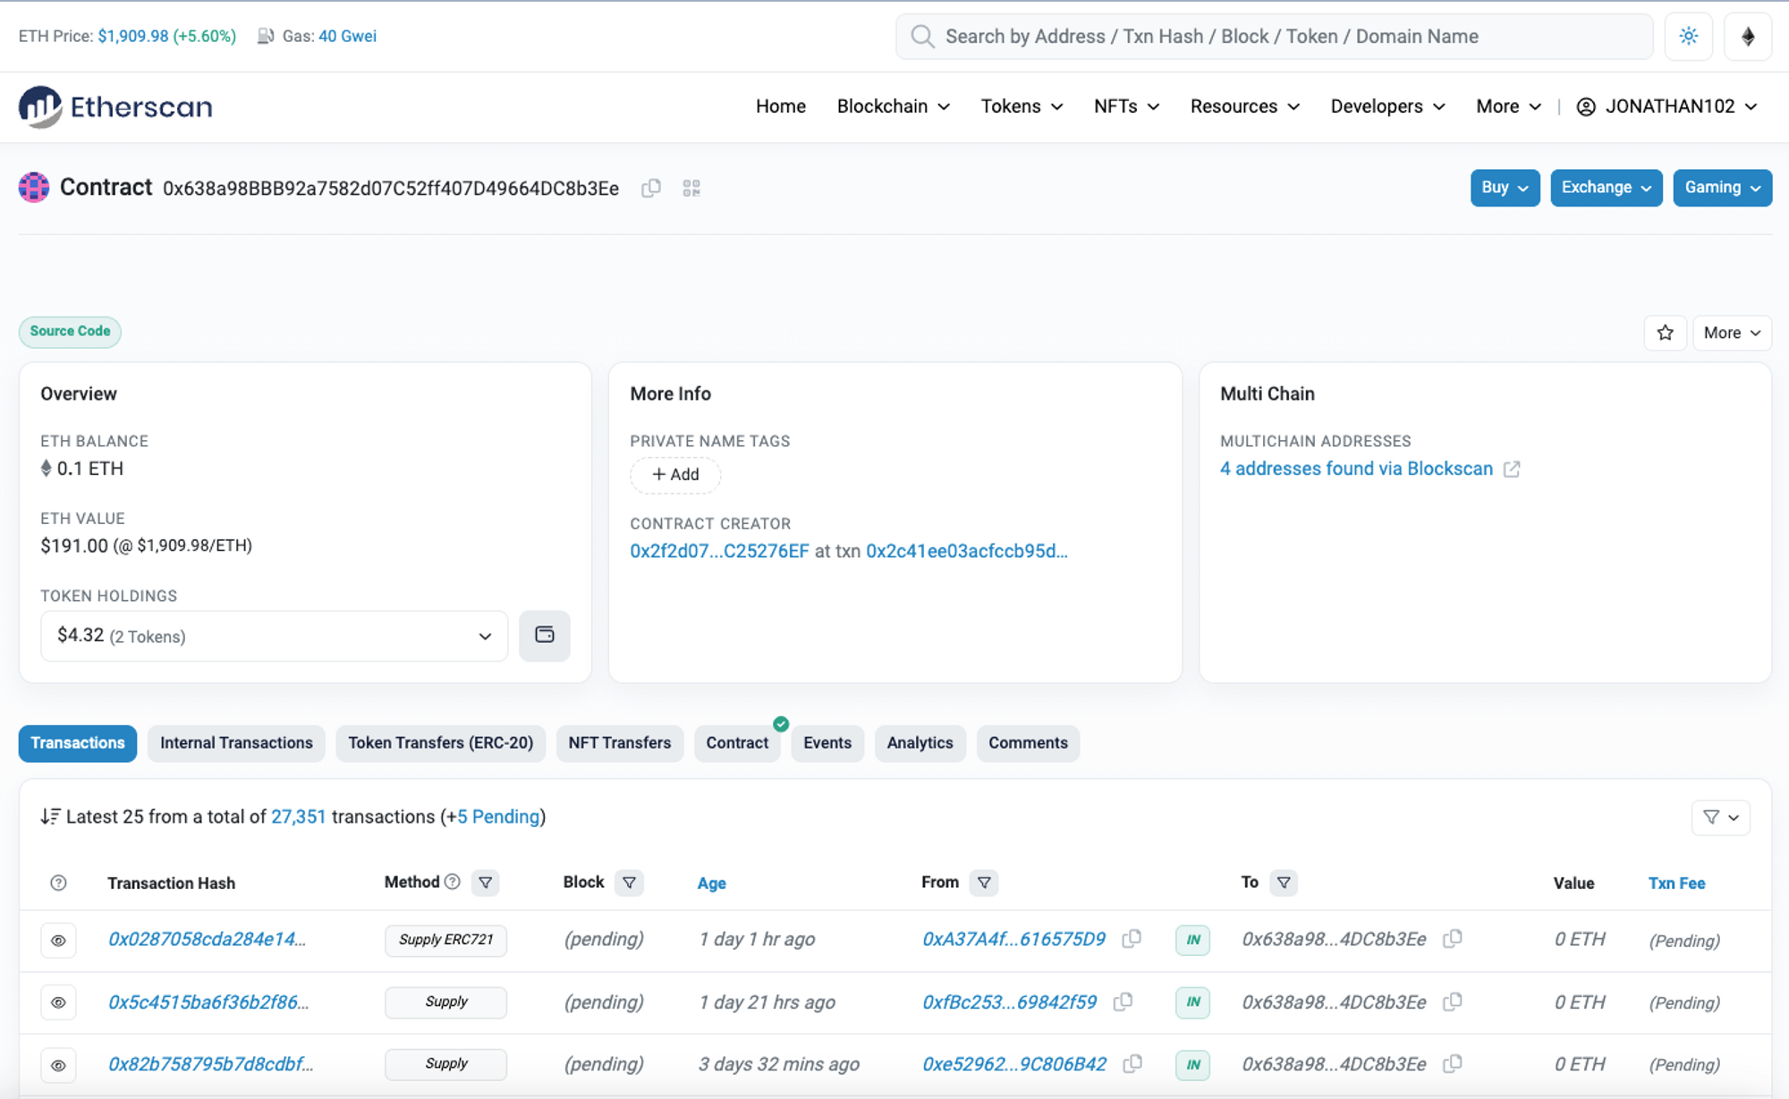Expand the Resources nav menu
This screenshot has width=1789, height=1099.
coord(1244,106)
